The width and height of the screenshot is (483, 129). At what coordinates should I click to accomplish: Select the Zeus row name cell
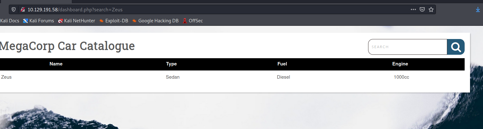click(6, 77)
